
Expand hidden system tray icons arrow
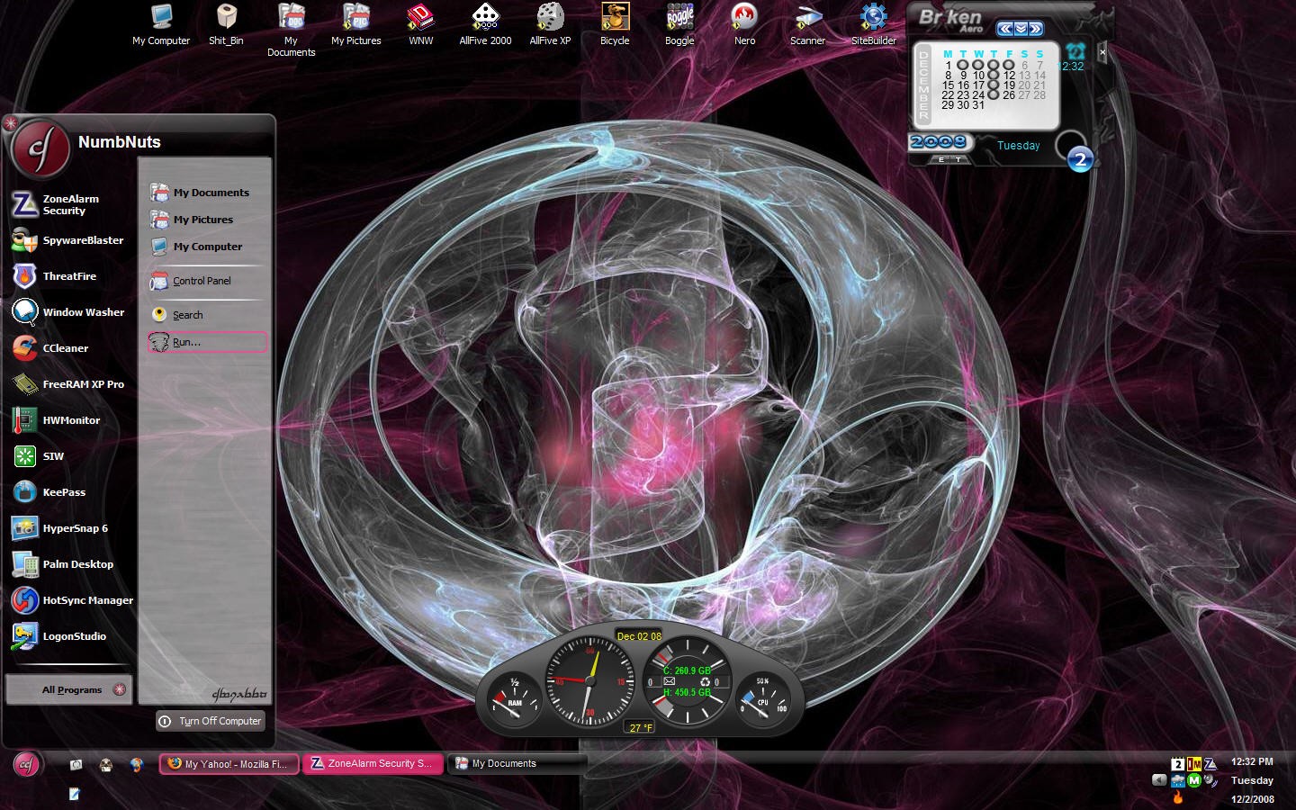point(1159,780)
